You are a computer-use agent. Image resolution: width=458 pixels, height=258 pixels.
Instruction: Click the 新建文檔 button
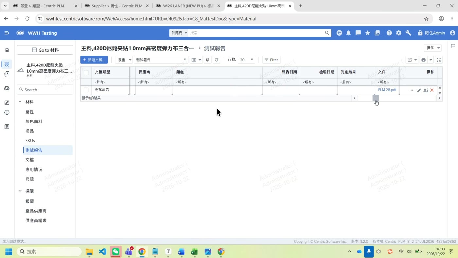pyautogui.click(x=94, y=60)
